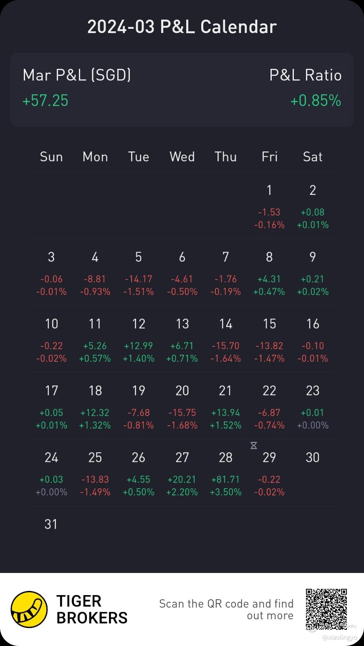Click the TIGER BROKERS brand text
This screenshot has width=364, height=646.
point(92,609)
